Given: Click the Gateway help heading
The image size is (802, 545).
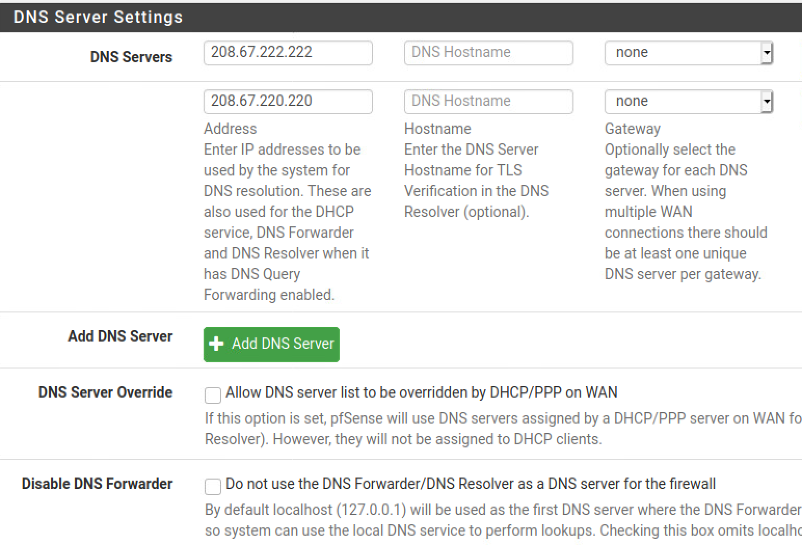Looking at the screenshot, I should pyautogui.click(x=633, y=129).
